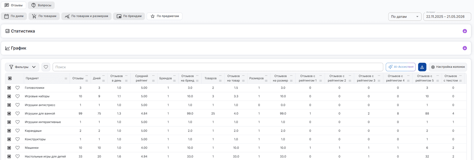Image resolution: width=474 pixels, height=160 pixels.
Task: Click the blue download export icon
Action: (x=422, y=67)
